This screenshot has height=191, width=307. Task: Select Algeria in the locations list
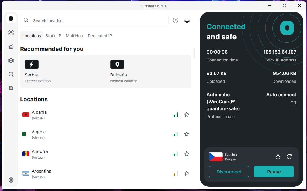[106, 134]
